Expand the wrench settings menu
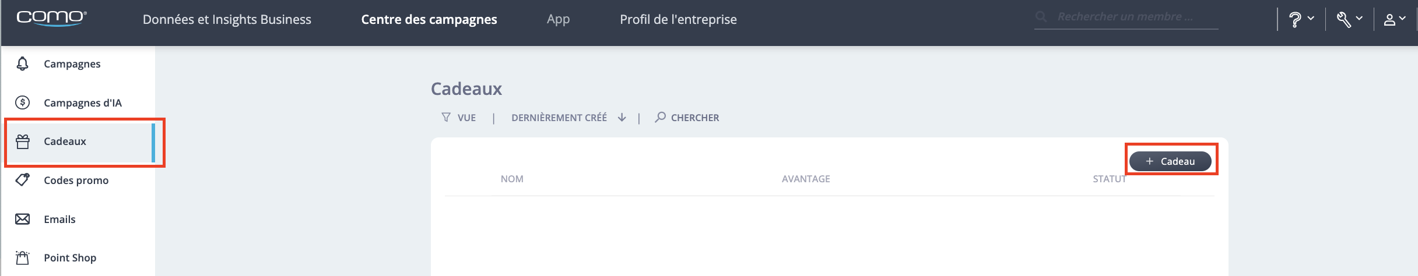1418x276 pixels. click(x=1350, y=19)
